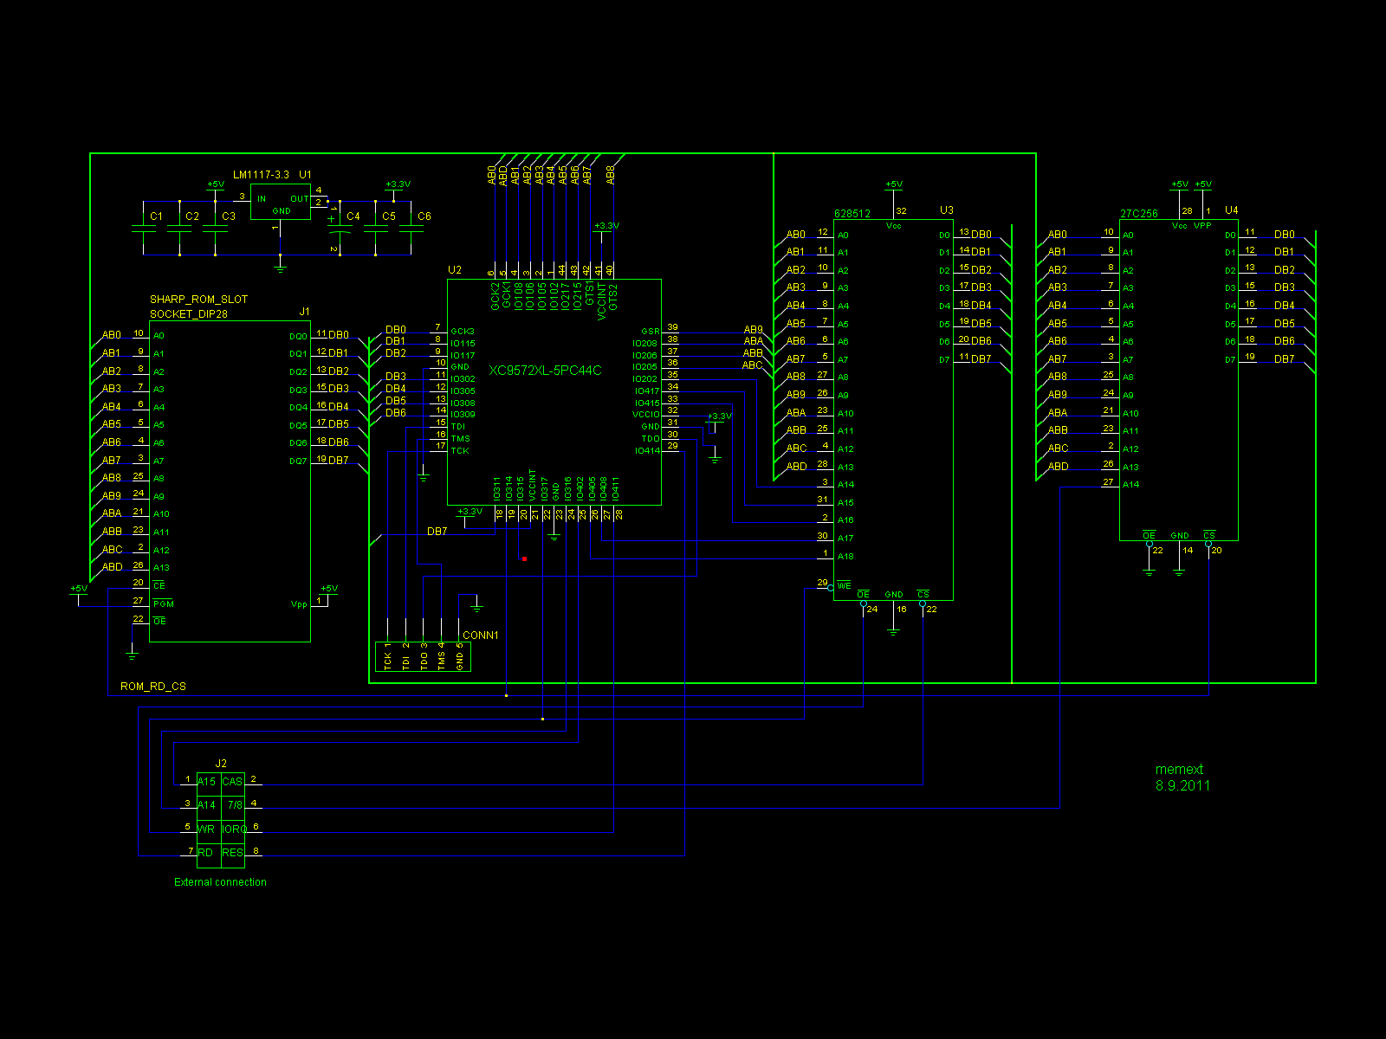Click capacitor label C5
This screenshot has height=1039, width=1386.
point(389,216)
